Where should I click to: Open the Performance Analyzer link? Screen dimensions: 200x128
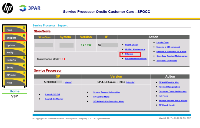[136, 59]
